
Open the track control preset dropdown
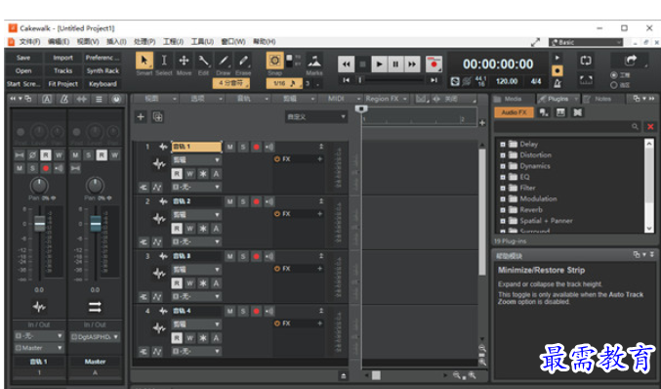[316, 117]
